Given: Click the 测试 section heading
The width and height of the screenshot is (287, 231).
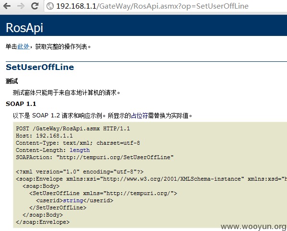Looking at the screenshot, I should tap(12, 81).
